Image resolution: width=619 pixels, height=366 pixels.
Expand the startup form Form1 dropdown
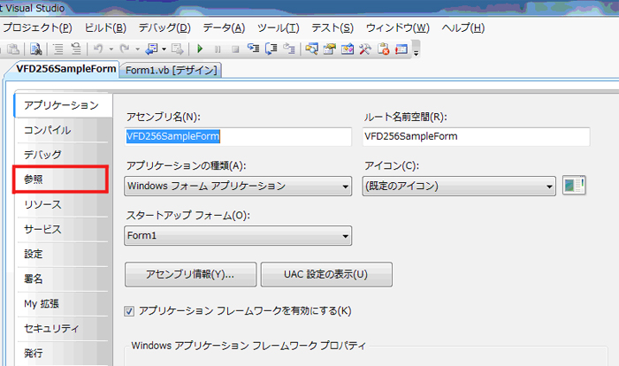coord(238,236)
